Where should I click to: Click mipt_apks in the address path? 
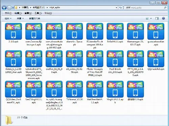point(55,7)
